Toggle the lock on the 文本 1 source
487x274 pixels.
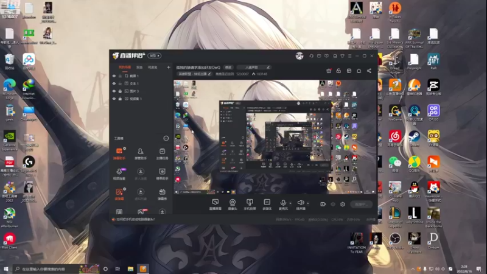coord(120,83)
